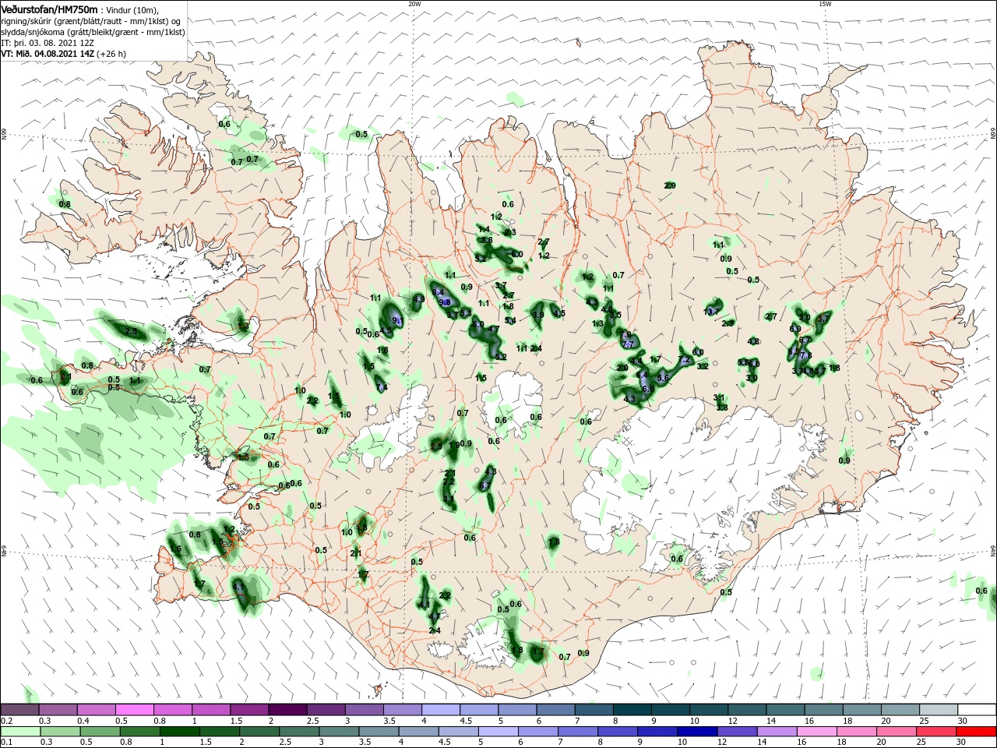Click the darkest purple 2–2.5 snow swatch
997x748 pixels.
click(x=287, y=710)
